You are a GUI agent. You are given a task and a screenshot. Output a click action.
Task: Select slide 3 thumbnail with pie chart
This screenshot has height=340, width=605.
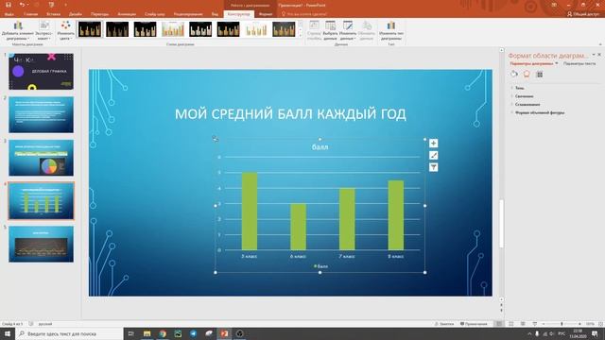(x=41, y=158)
